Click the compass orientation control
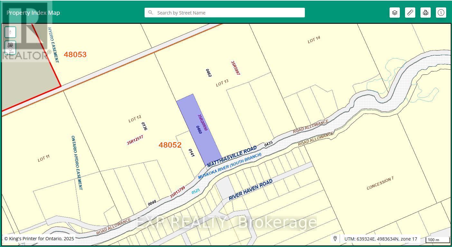Screen dimensions: 452x247 pyautogui.click(x=10, y=32)
